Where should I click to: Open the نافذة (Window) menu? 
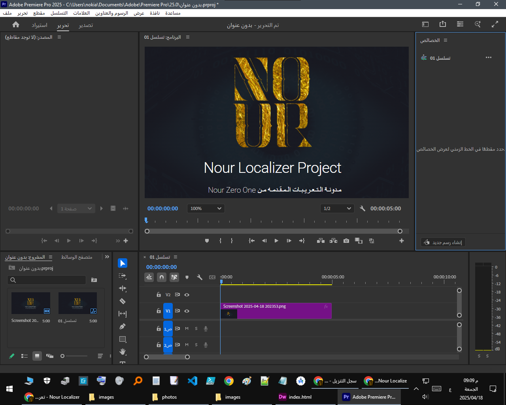pos(155,13)
